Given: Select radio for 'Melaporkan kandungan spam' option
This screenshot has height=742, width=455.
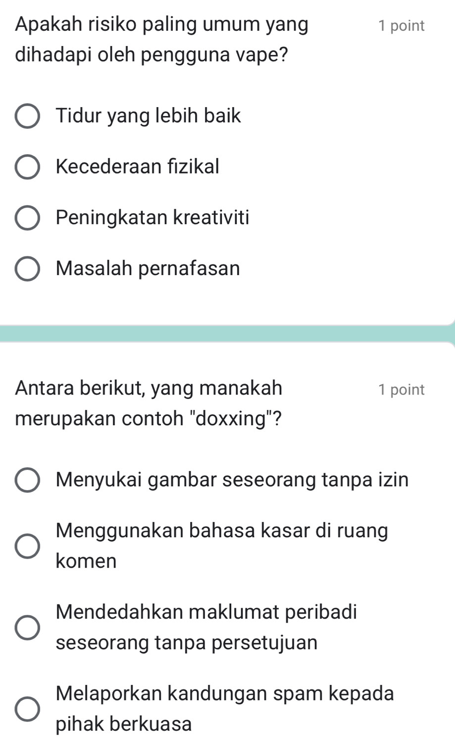Looking at the screenshot, I should 27,709.
